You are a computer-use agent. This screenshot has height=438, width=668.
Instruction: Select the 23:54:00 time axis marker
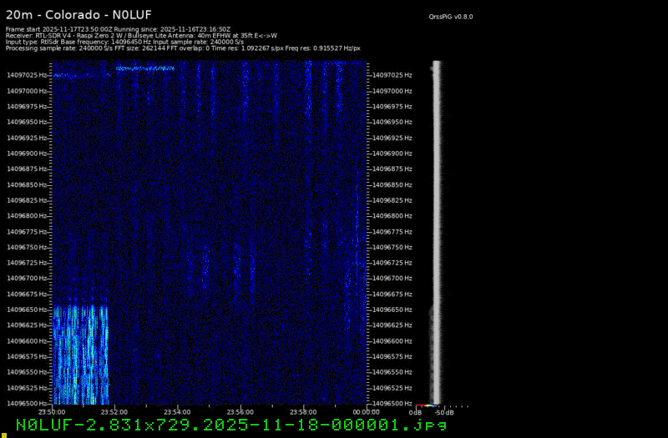[x=177, y=411]
